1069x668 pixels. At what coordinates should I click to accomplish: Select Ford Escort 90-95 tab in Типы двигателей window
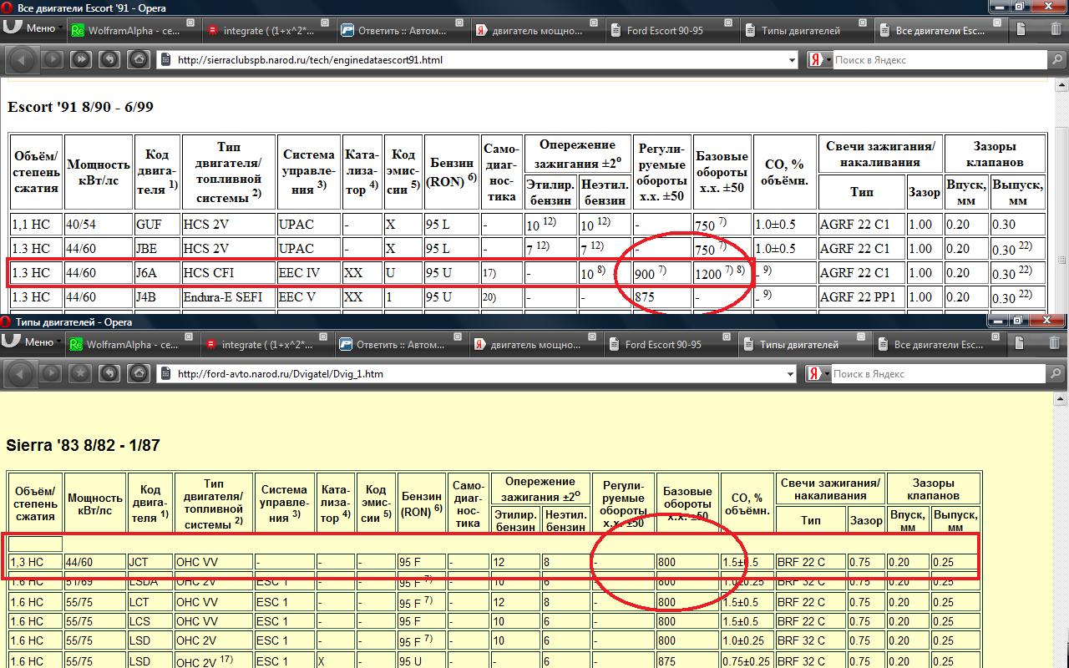coord(664,344)
